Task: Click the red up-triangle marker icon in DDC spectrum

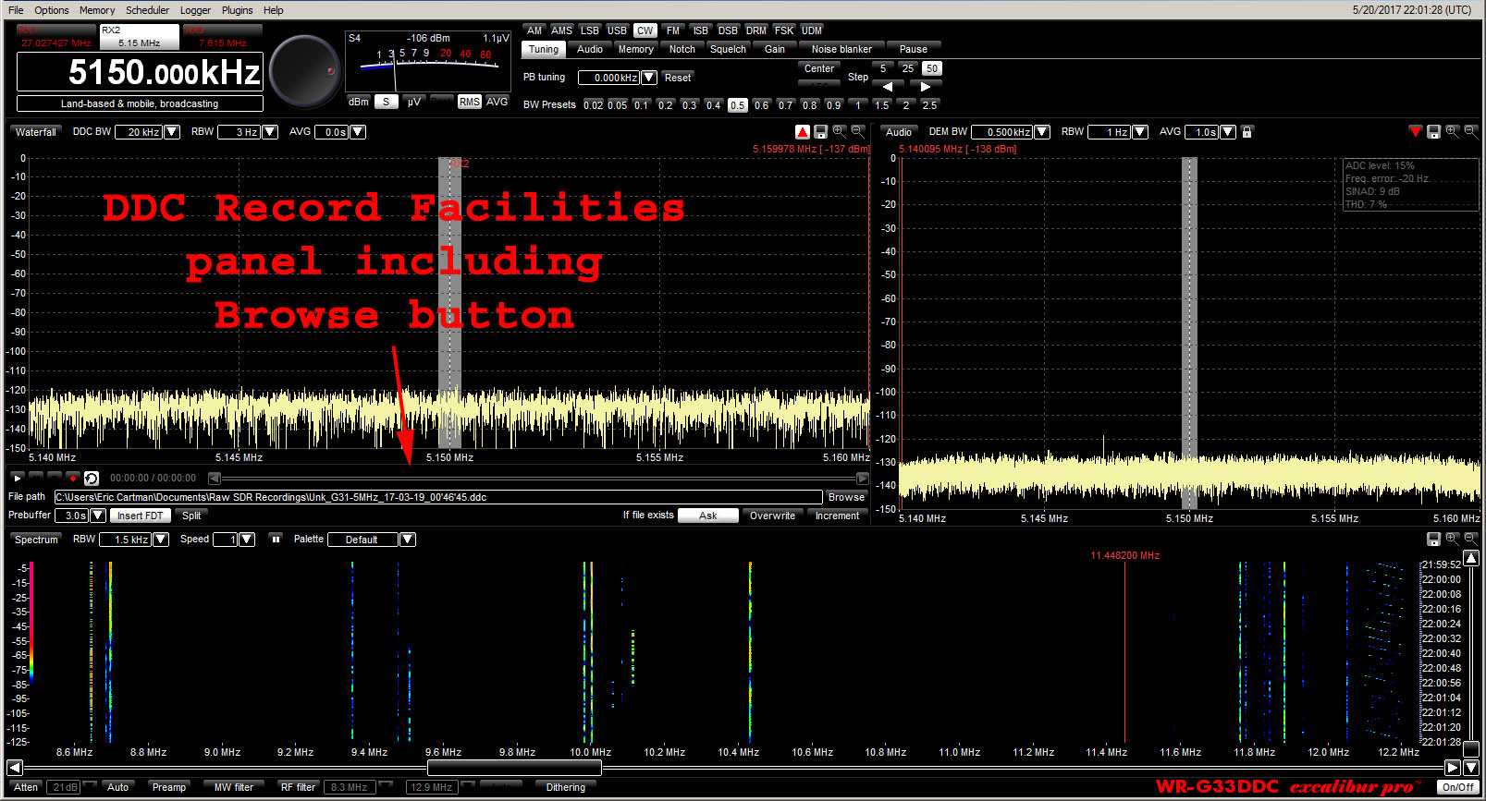Action: [x=803, y=132]
